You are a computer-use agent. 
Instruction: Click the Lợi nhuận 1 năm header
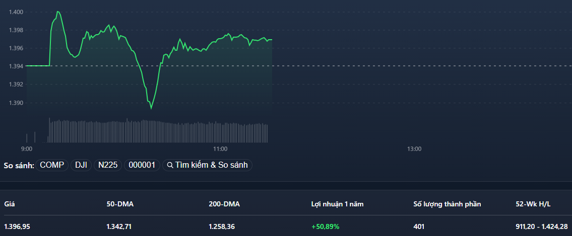(x=337, y=204)
